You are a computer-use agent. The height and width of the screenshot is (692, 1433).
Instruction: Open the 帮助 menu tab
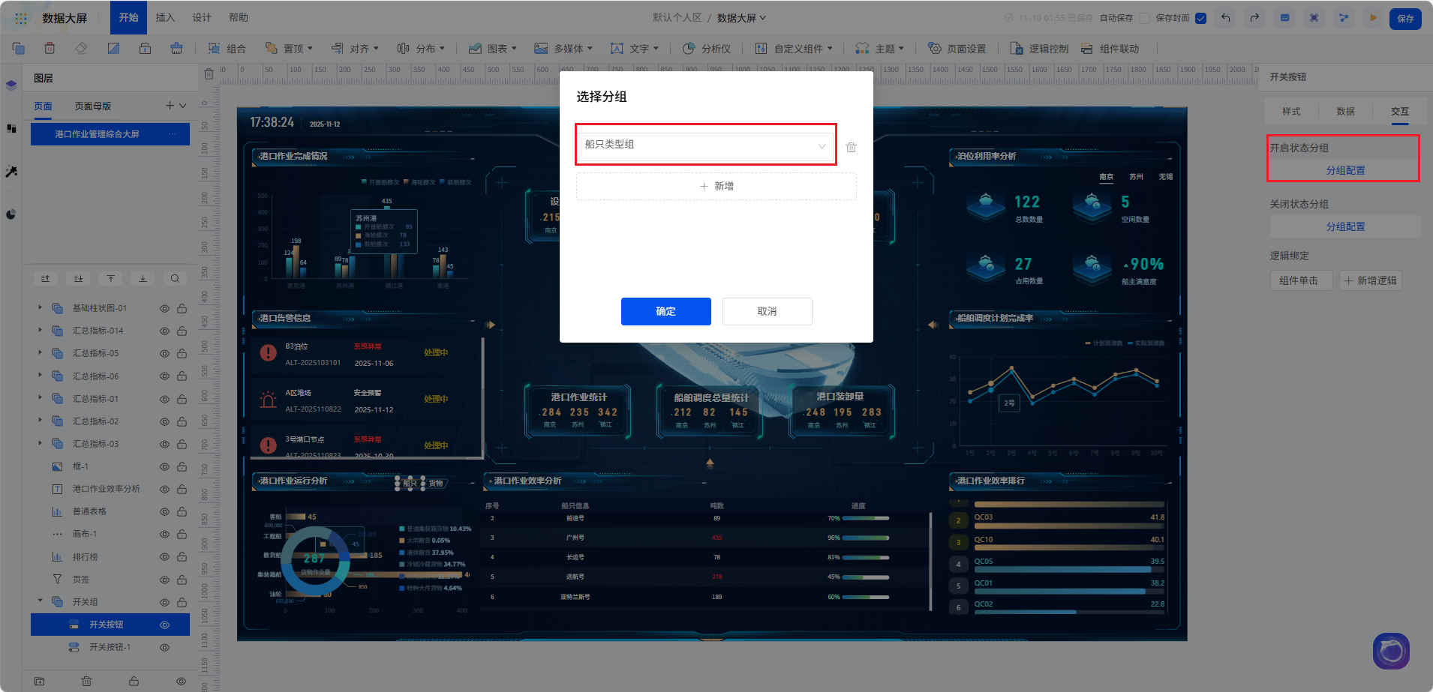(x=239, y=18)
